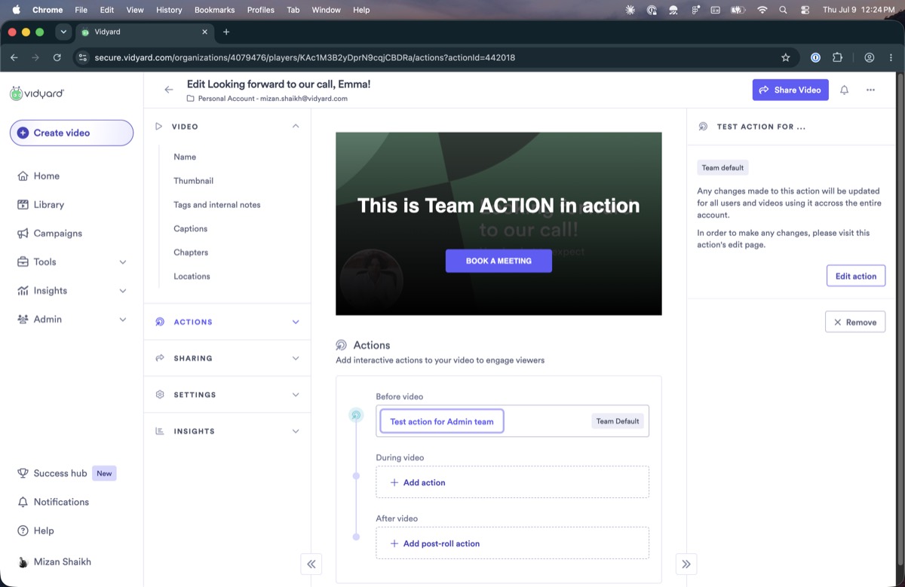Viewport: 905px width, 587px height.
Task: Open Chrome's Bookmarks menu
Action: tap(214, 10)
